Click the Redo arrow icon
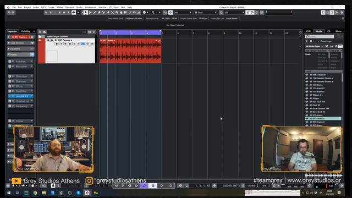Screen dimensions: 352x198 tap(13, 13)
